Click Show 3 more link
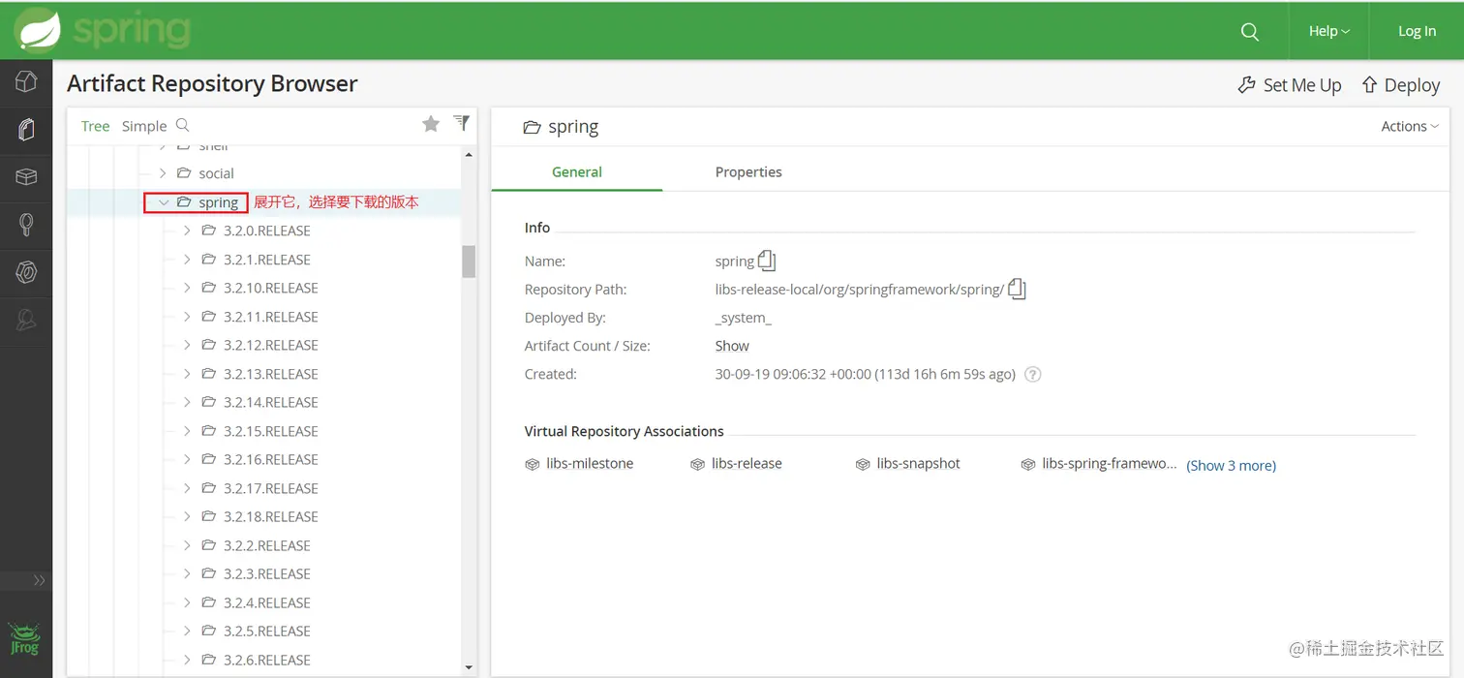Viewport: 1464px width, 678px height. (x=1232, y=466)
